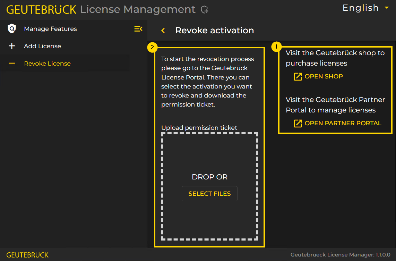Click the Revoke activation heading
The height and width of the screenshot is (261, 396).
click(214, 30)
